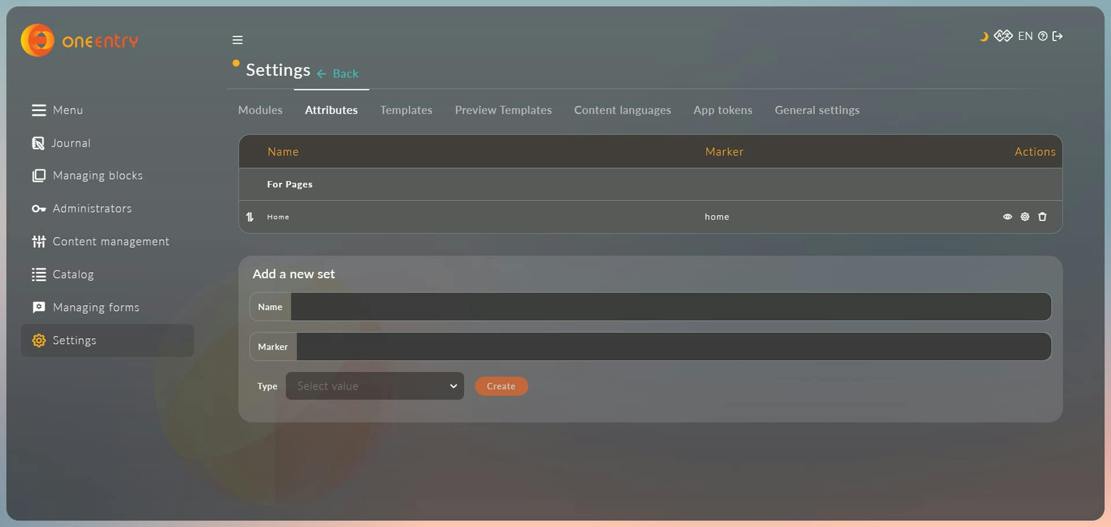Open Content languages tab
This screenshot has height=527, width=1111.
click(622, 110)
